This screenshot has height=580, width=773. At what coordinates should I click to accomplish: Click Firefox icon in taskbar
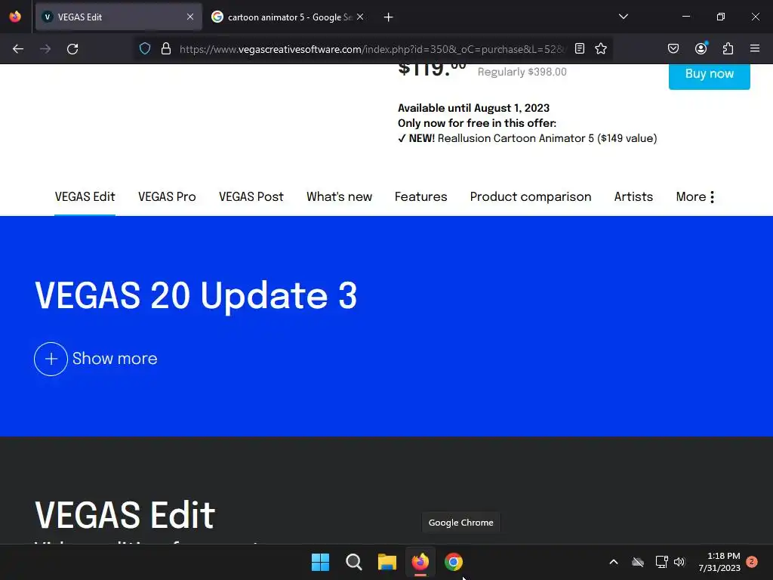tap(420, 562)
